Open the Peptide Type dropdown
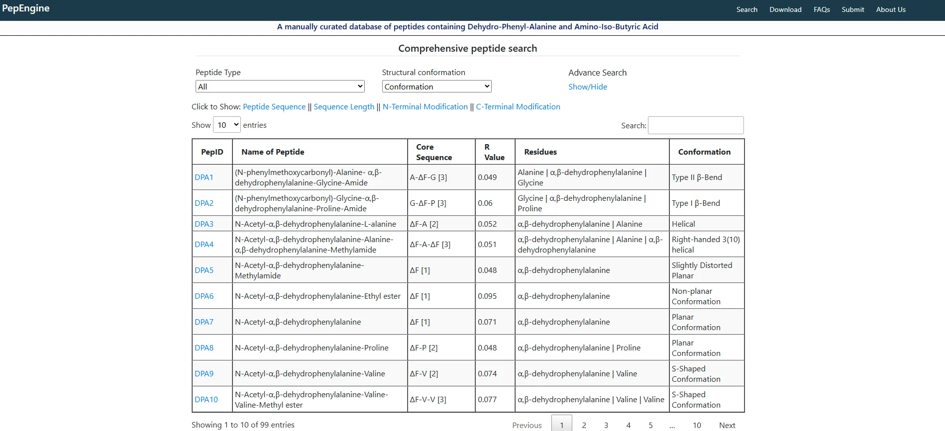This screenshot has height=431, width=945. (x=280, y=86)
